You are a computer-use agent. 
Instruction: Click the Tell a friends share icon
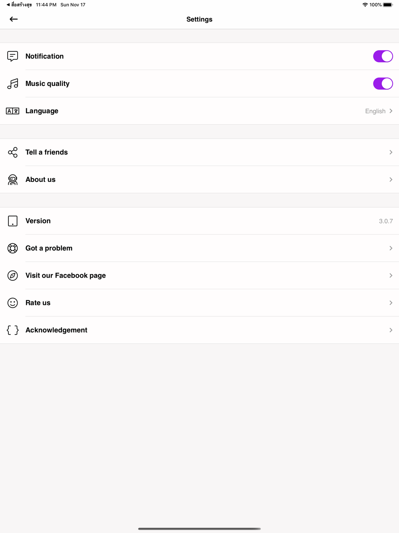pyautogui.click(x=13, y=152)
